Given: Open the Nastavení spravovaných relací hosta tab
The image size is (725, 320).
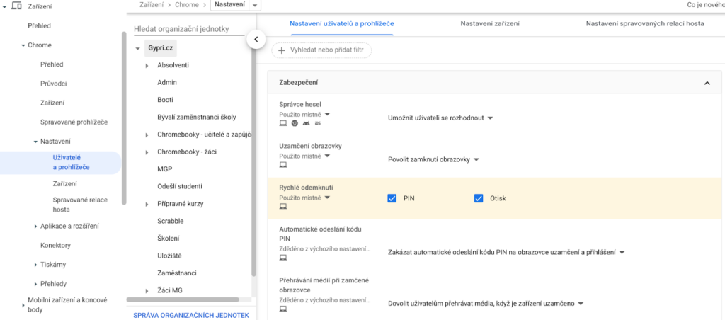Looking at the screenshot, I should [x=644, y=24].
